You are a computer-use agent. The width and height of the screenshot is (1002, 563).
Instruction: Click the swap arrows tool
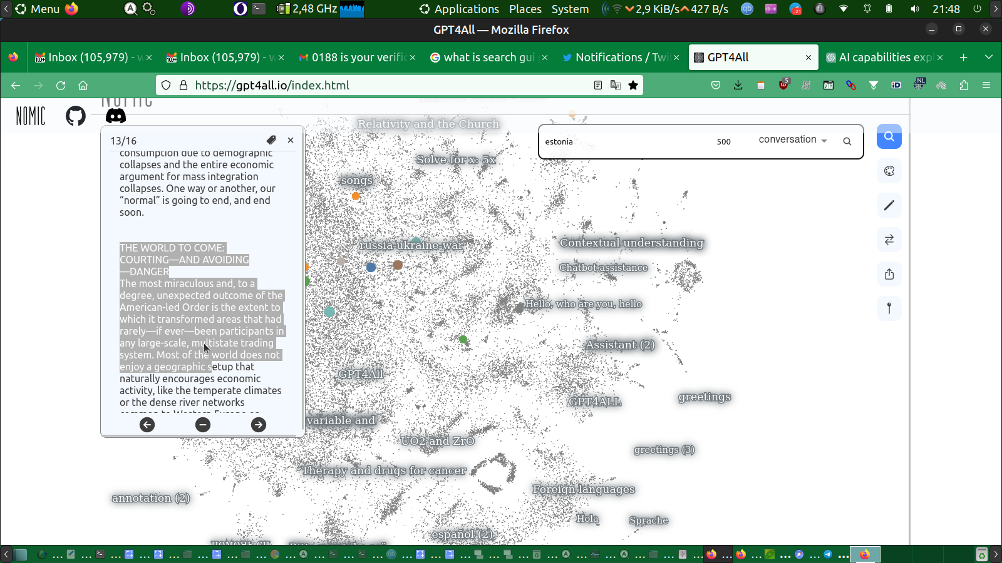click(x=889, y=240)
